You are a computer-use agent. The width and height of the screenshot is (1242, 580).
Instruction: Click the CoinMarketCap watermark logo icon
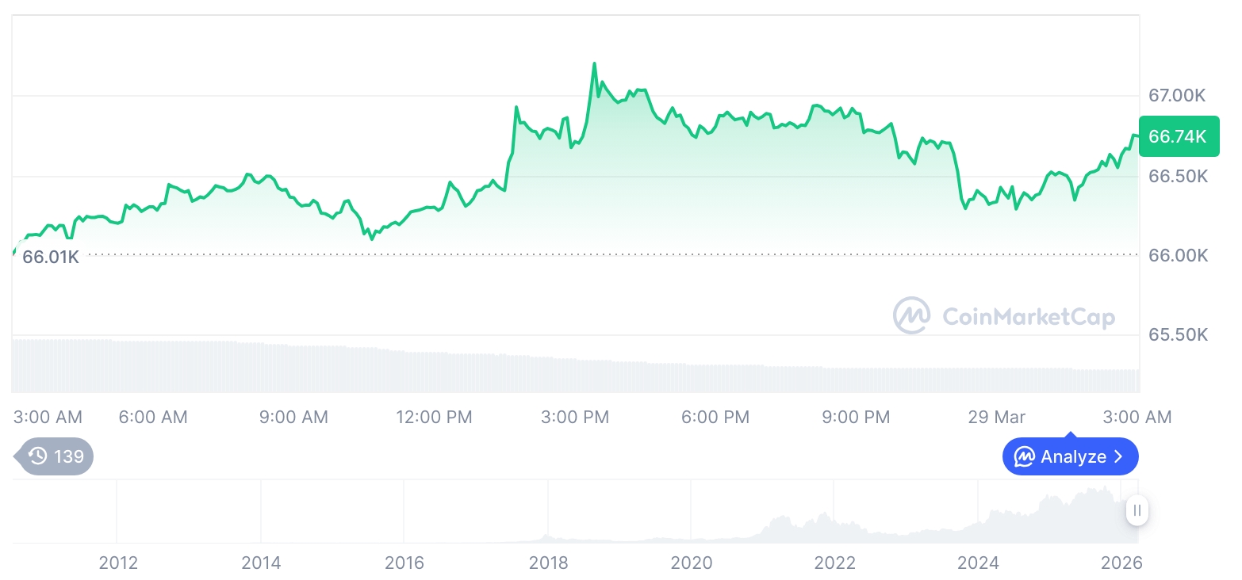[x=912, y=315]
